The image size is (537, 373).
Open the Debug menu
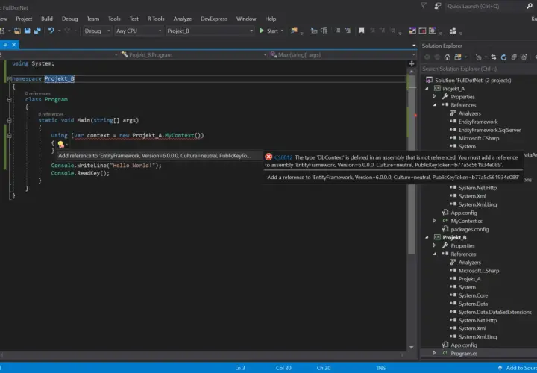pos(70,19)
